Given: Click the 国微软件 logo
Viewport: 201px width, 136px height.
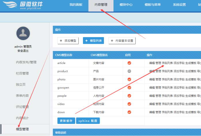Looking at the screenshot, I should coord(25,5).
